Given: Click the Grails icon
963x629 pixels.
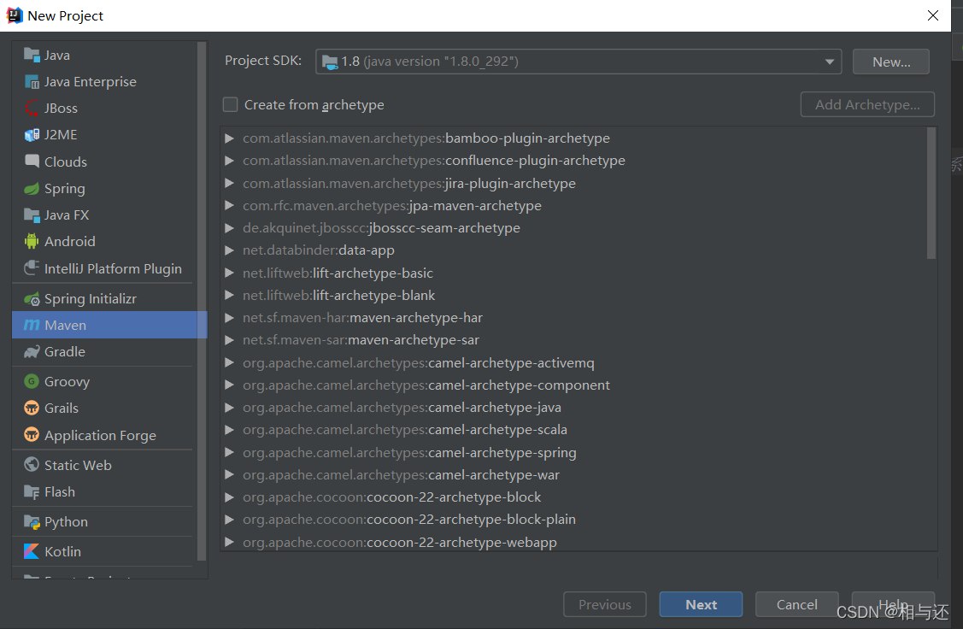Looking at the screenshot, I should [32, 408].
